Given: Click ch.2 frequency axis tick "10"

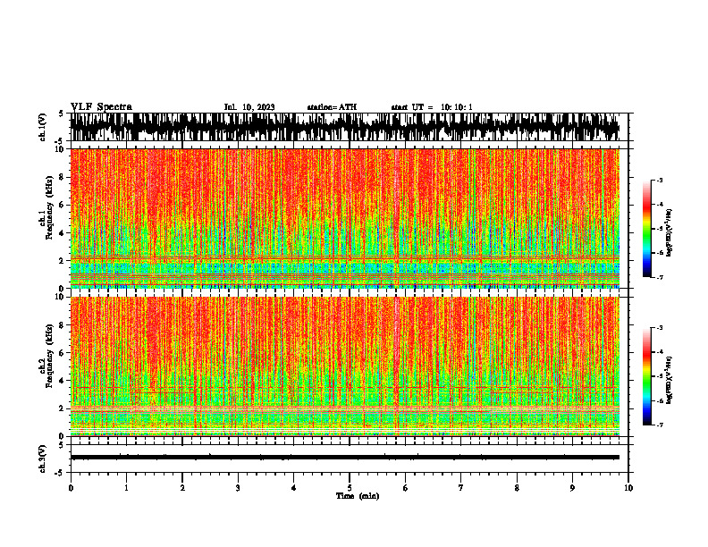Looking at the screenshot, I should (60, 297).
